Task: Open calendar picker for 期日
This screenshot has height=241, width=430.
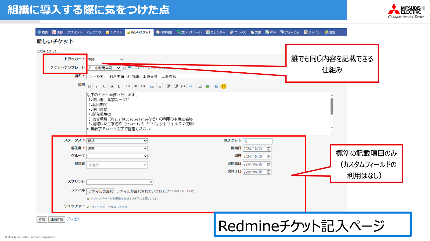Action: click(x=268, y=156)
